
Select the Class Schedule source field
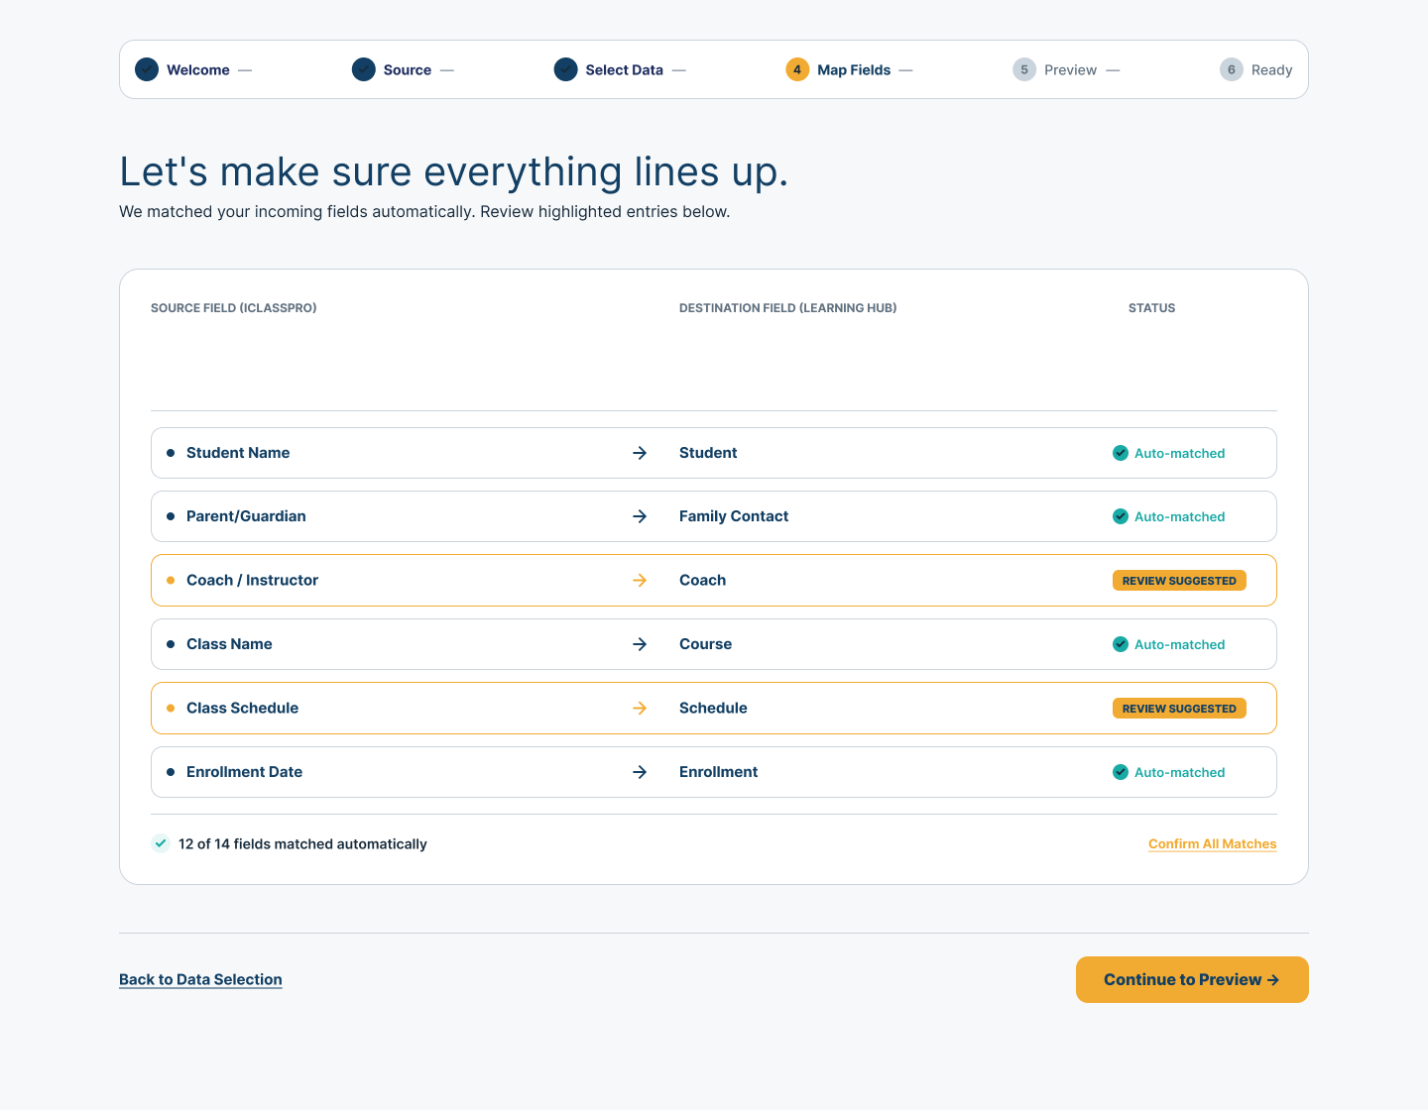(242, 708)
